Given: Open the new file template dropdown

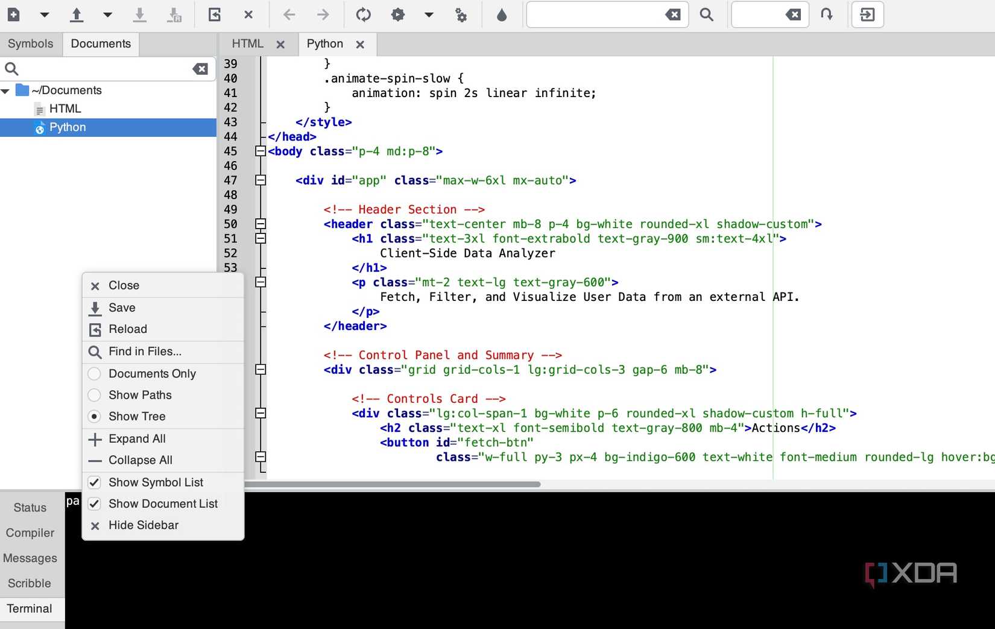Looking at the screenshot, I should point(43,14).
